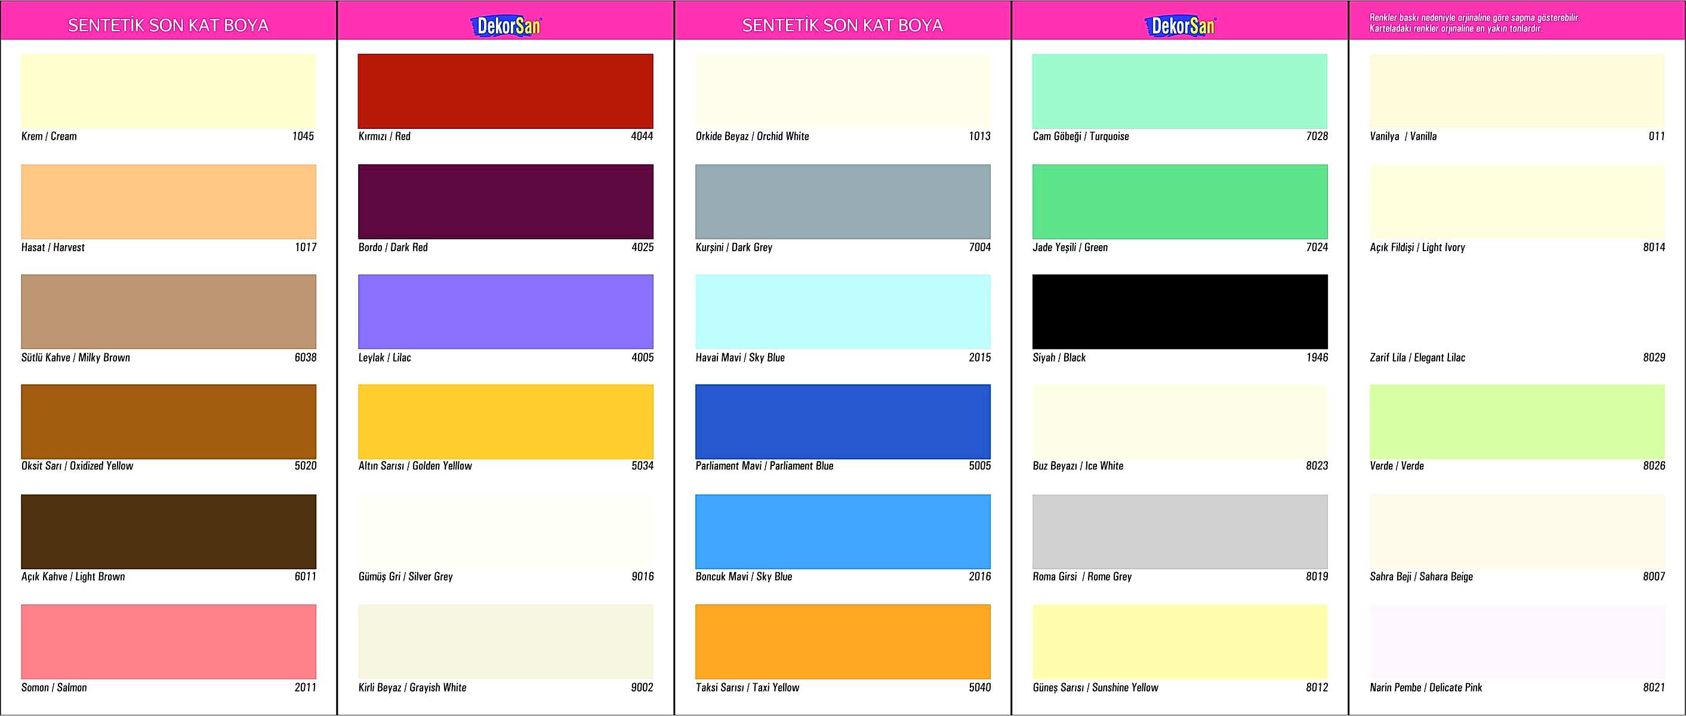Select the Verde color swatch
The width and height of the screenshot is (1686, 716).
coord(1517,421)
